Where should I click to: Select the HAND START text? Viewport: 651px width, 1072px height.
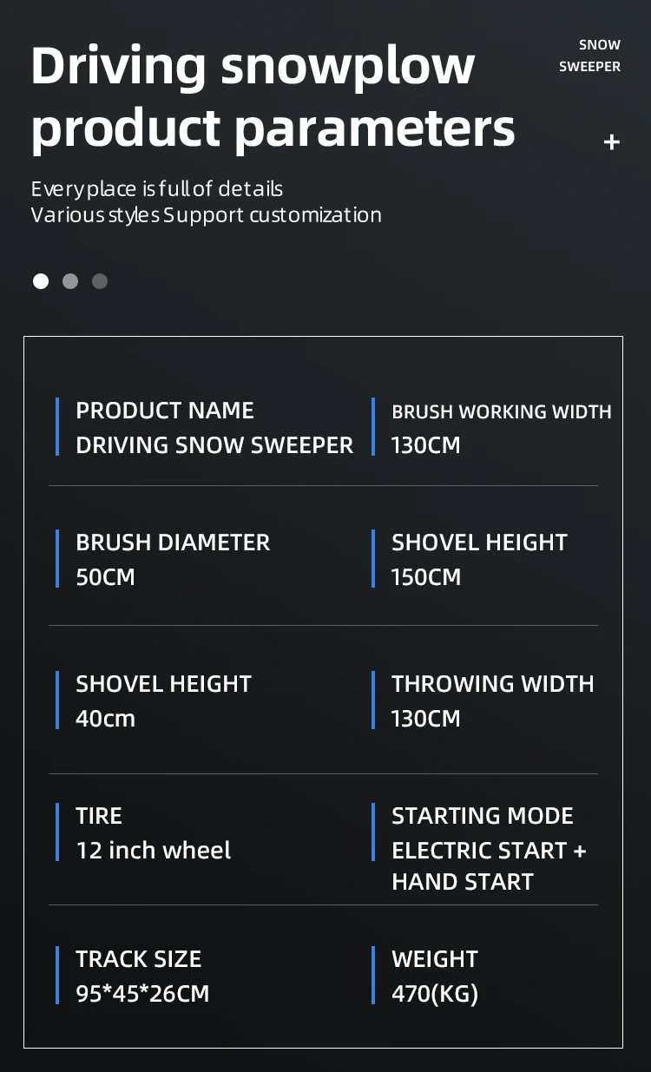pos(462,882)
